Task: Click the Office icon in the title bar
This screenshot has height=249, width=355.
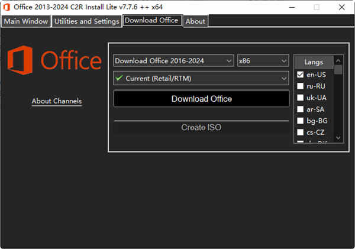Action: click(x=8, y=7)
